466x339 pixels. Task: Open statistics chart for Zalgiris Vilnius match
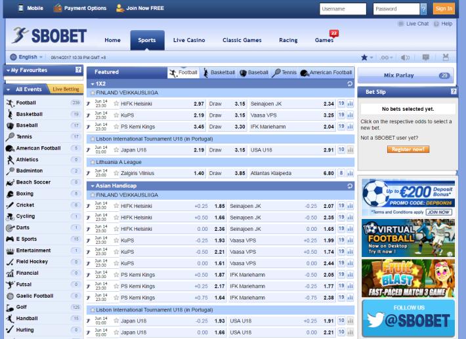[x=350, y=173]
